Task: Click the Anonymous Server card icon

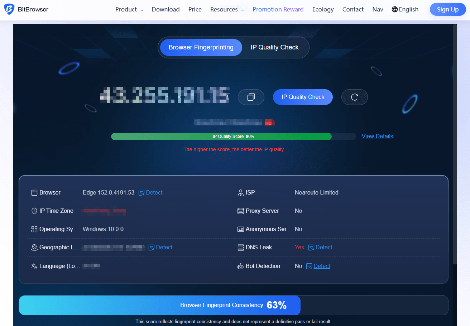Action: [241, 229]
